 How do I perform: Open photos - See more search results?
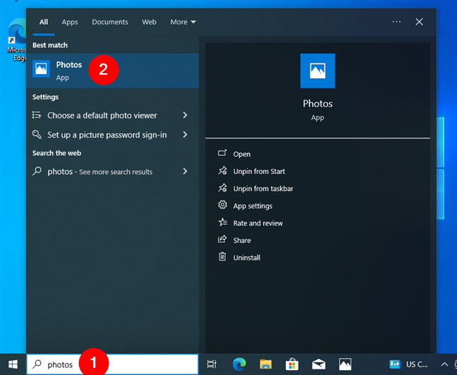tap(112, 171)
